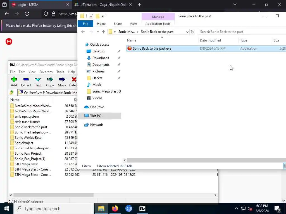Image resolution: width=286 pixels, height=214 pixels.
Task: Open 7-Zip Favorites menu
Action: 46,72
